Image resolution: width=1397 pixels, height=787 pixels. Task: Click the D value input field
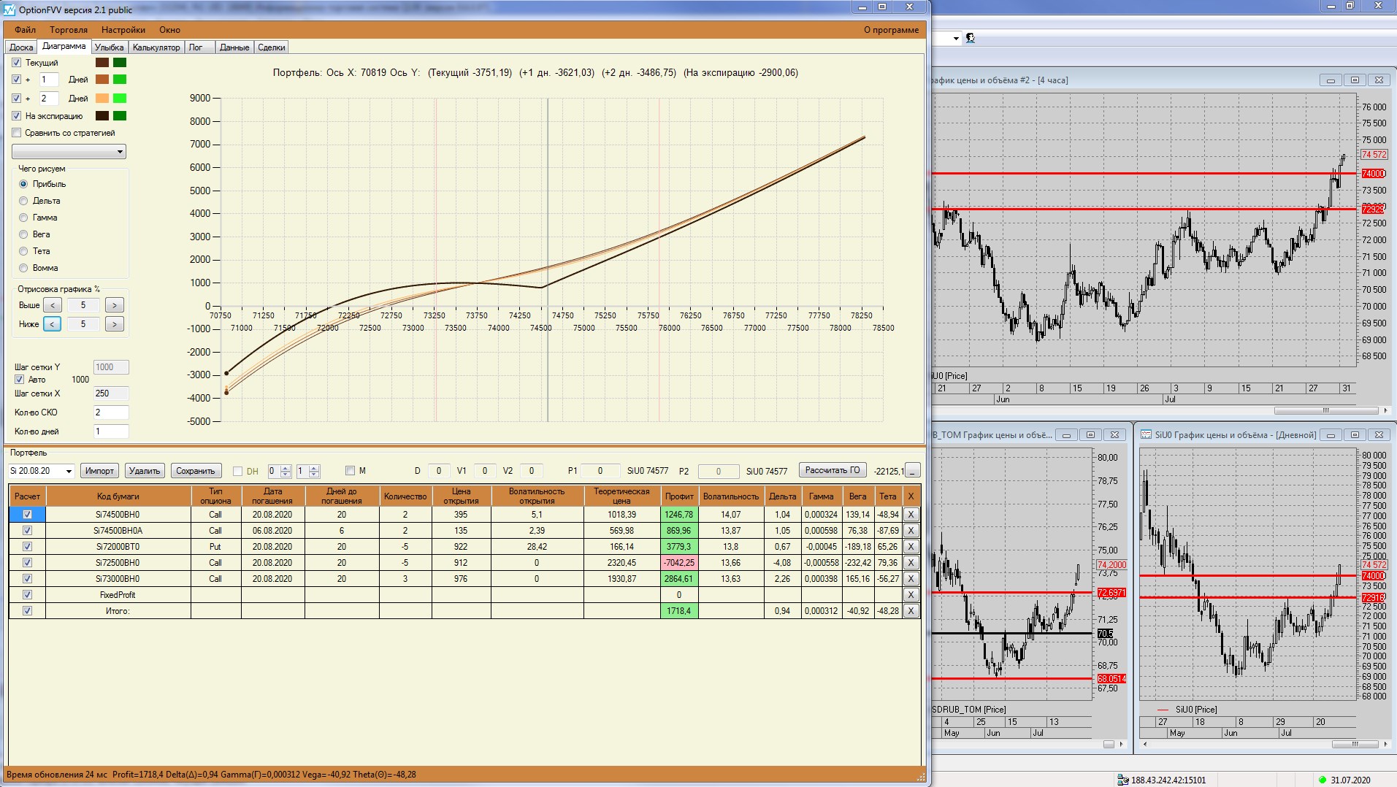439,471
